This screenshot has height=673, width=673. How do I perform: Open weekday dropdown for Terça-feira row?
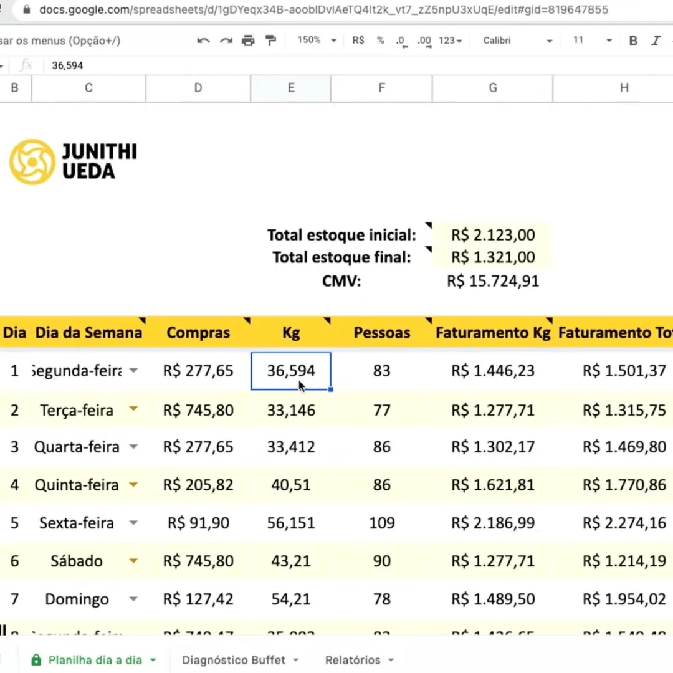[133, 409]
